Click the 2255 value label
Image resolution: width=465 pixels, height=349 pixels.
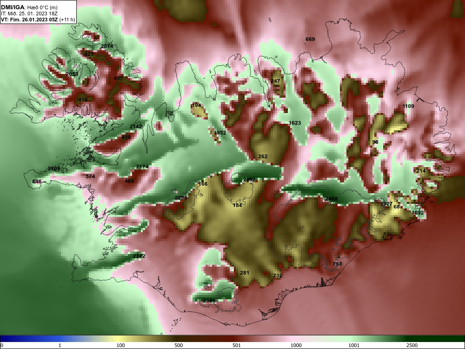coord(181,198)
